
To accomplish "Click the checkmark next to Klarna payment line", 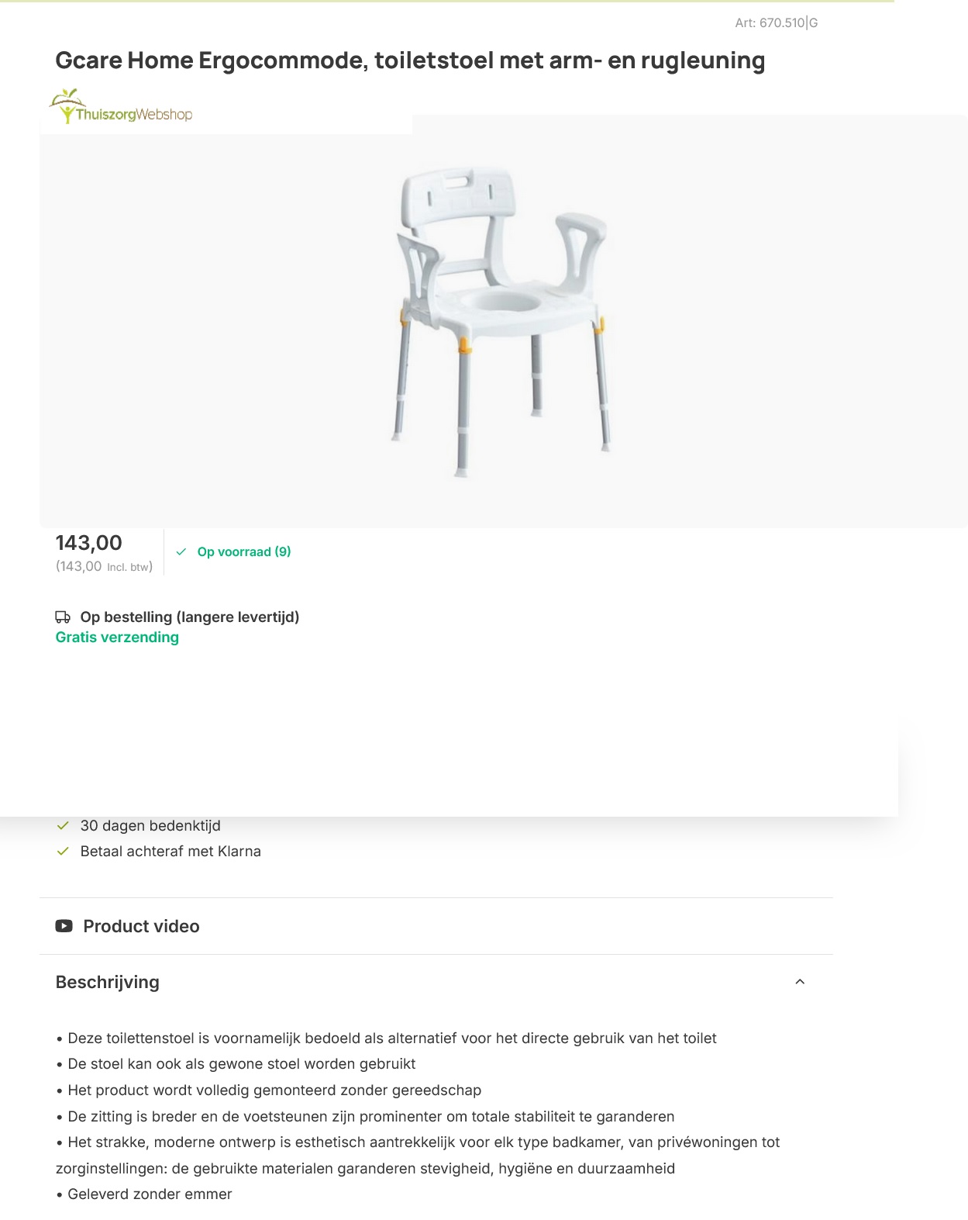I will click(64, 852).
